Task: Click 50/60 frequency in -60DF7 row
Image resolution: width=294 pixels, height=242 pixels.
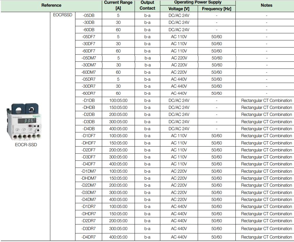Action: (x=217, y=51)
